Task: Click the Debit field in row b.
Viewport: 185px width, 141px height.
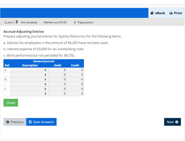Action: pos(58,79)
